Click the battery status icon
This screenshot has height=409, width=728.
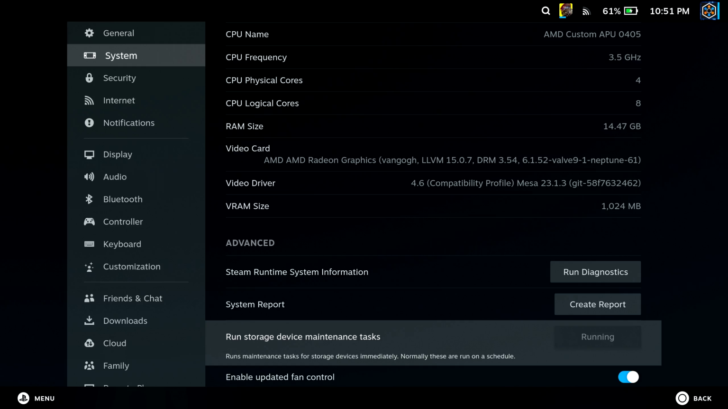(x=631, y=11)
